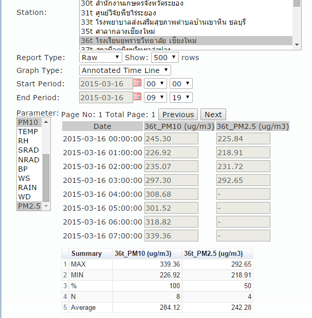
Task: Expand the Show rows count dropdown
Action: click(x=165, y=58)
